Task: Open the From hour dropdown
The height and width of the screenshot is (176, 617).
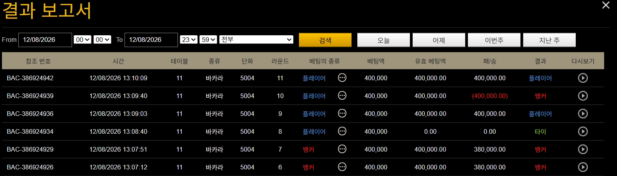Action: click(83, 40)
